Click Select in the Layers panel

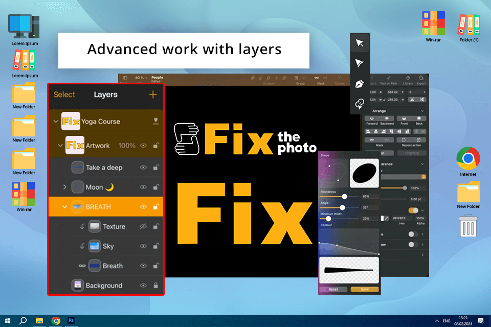click(64, 95)
